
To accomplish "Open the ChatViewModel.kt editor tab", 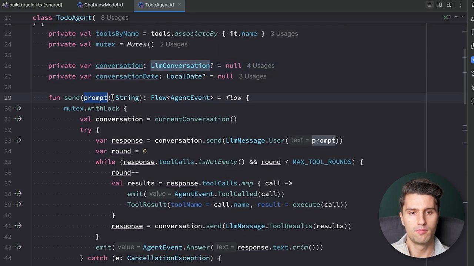I will click(x=100, y=5).
